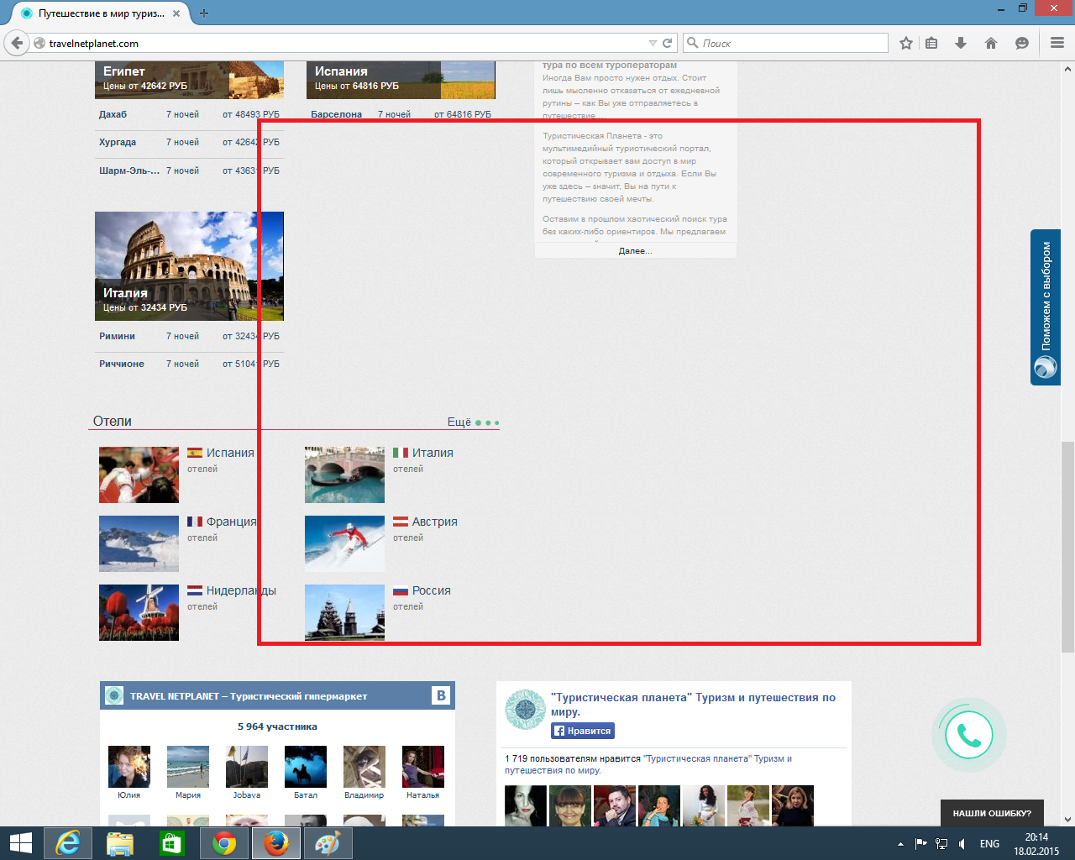Click the green phone callback icon

[968, 736]
